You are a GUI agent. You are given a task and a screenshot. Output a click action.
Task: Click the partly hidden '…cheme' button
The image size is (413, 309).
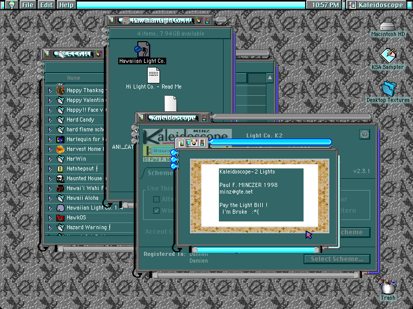[x=355, y=232]
